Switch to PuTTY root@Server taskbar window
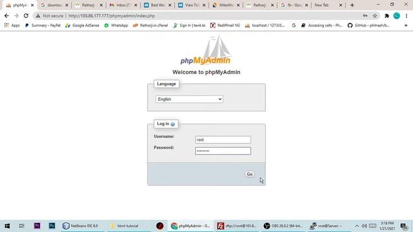This screenshot has width=413, height=232. (x=329, y=226)
